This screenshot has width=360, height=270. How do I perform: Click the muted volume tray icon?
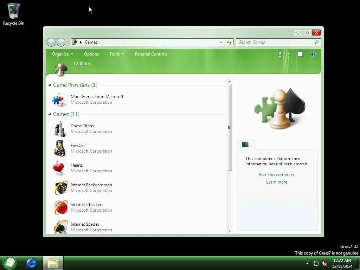pos(324,264)
